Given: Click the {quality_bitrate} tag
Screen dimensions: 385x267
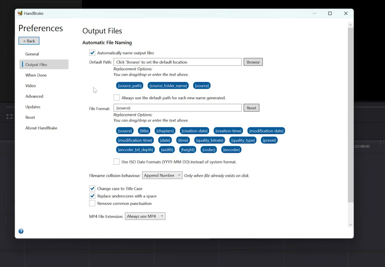Looking at the screenshot, I should tap(210, 140).
